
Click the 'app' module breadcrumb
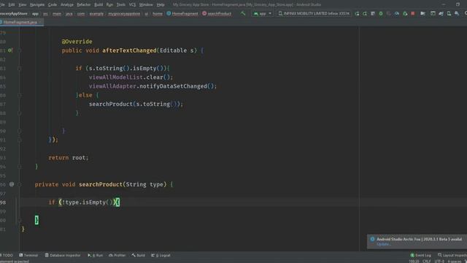[x=36, y=13]
